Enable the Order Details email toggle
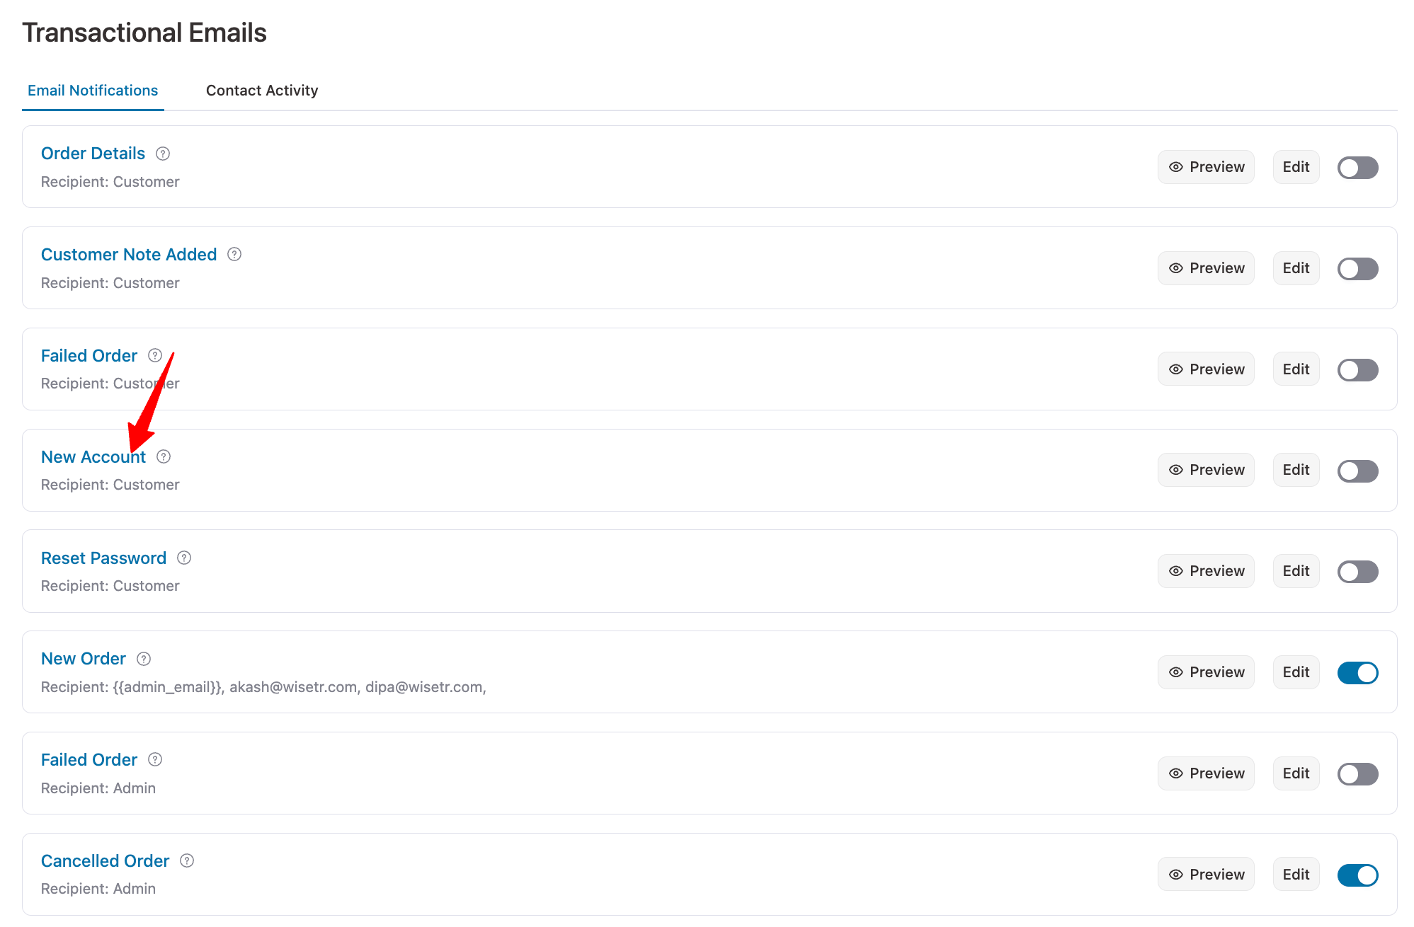The height and width of the screenshot is (927, 1414). point(1357,167)
